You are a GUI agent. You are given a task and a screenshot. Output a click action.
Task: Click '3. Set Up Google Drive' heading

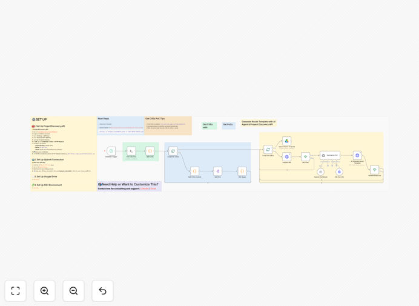pos(45,177)
